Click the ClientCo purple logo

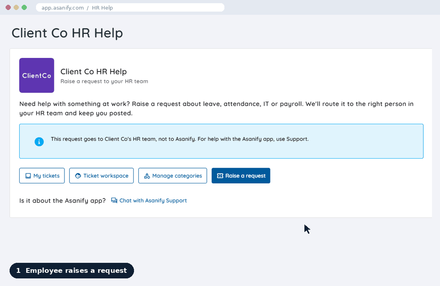click(x=36, y=75)
